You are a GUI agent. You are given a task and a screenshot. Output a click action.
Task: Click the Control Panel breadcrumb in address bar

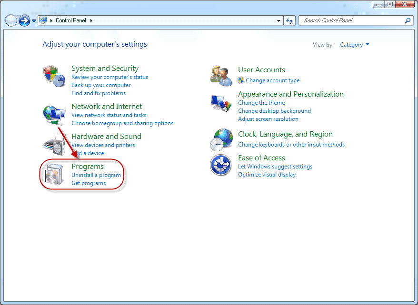[x=70, y=21]
